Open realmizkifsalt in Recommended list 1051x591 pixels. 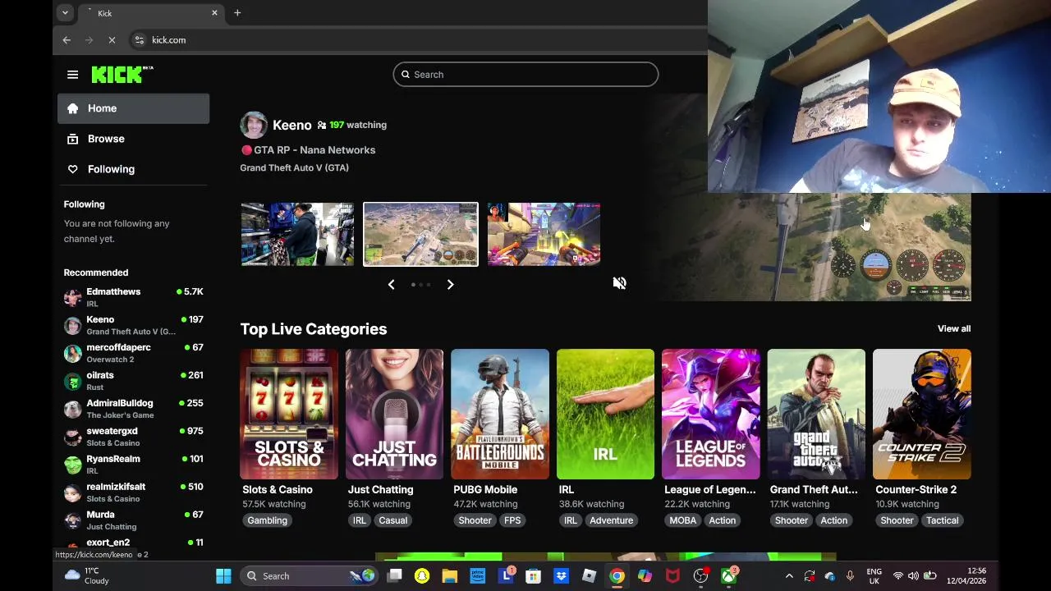pyautogui.click(x=134, y=492)
